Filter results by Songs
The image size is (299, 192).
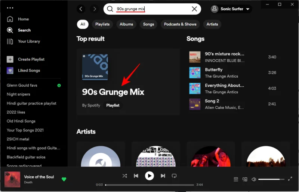(148, 24)
